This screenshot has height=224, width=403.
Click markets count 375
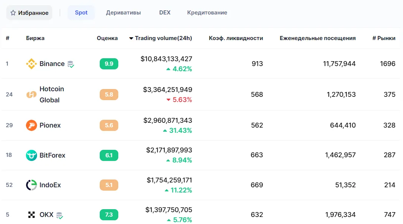point(390,94)
